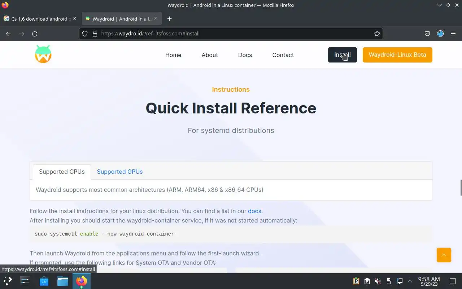Screen dimensions: 462x289
Task: Open the Dolphin file manager taskbar icon
Action: click(63, 281)
